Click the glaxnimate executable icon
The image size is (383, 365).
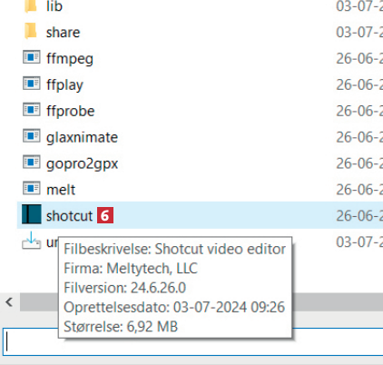(32, 136)
